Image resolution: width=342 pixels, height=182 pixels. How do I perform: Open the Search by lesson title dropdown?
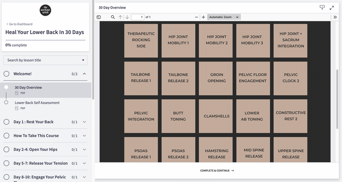(x=46, y=60)
